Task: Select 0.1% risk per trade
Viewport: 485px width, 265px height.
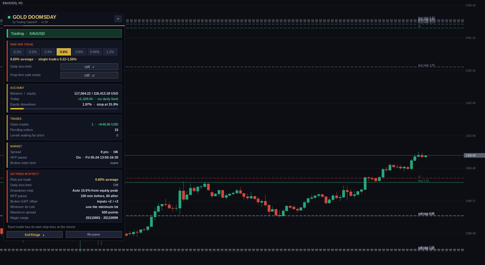Action: coord(17,52)
